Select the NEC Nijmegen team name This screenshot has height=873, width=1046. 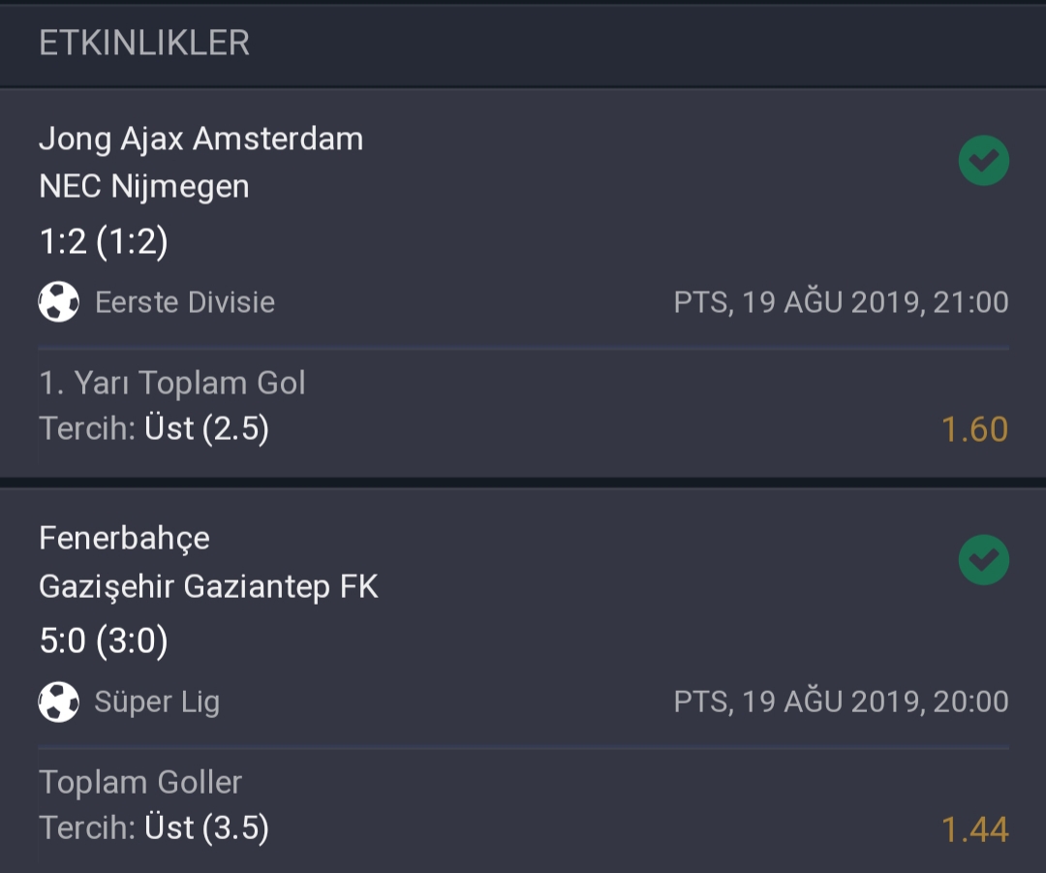click(x=144, y=186)
